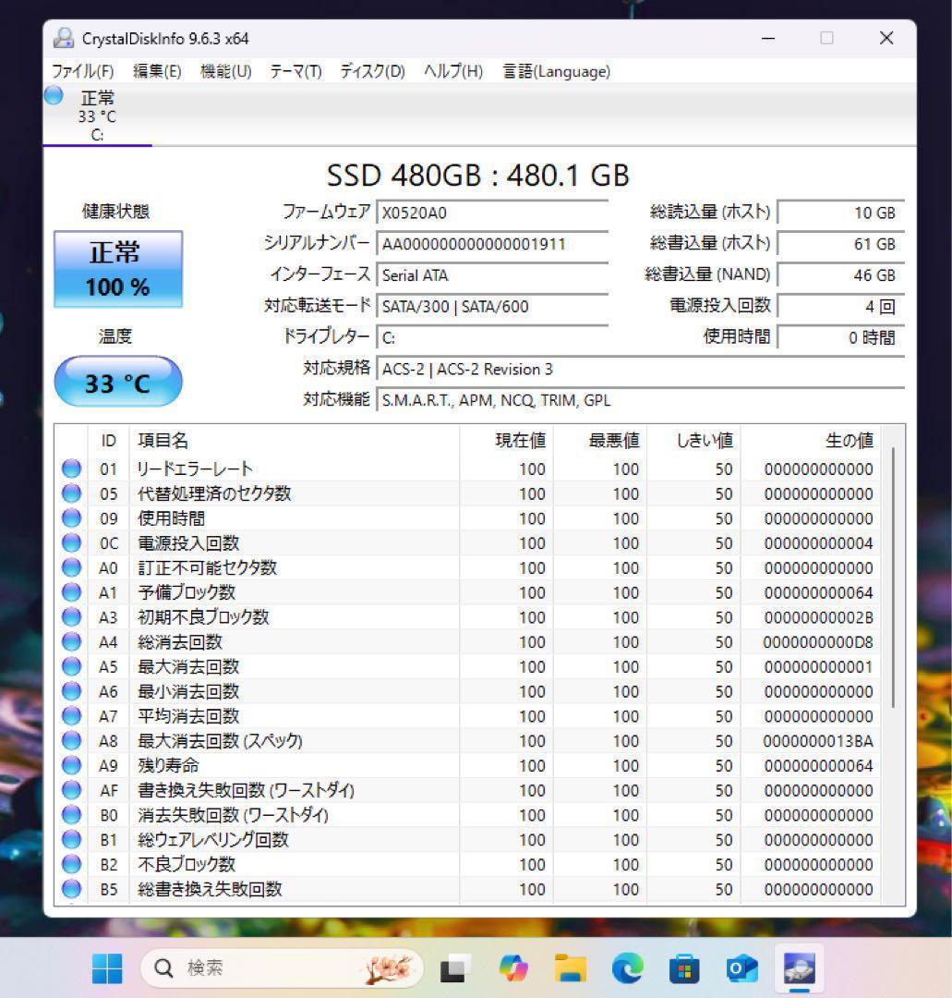Open the ヘルプ(H) menu
The image size is (952, 998).
(453, 71)
